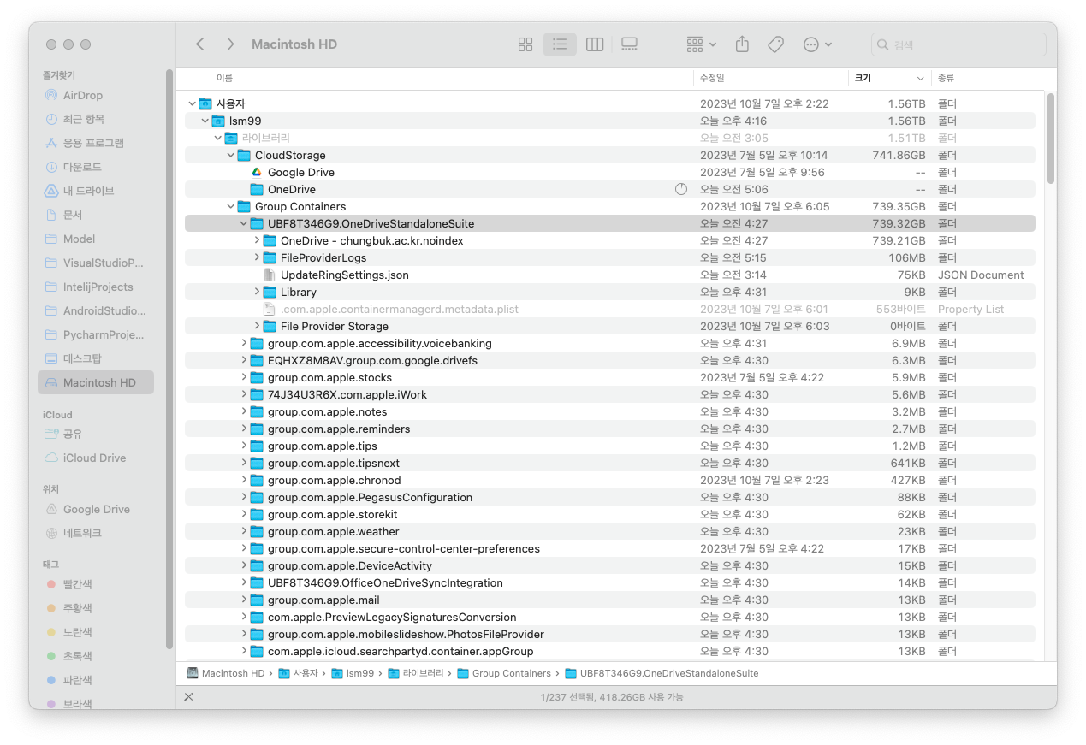Collapse the CloudStorage folder
This screenshot has height=745, width=1086.
click(230, 155)
